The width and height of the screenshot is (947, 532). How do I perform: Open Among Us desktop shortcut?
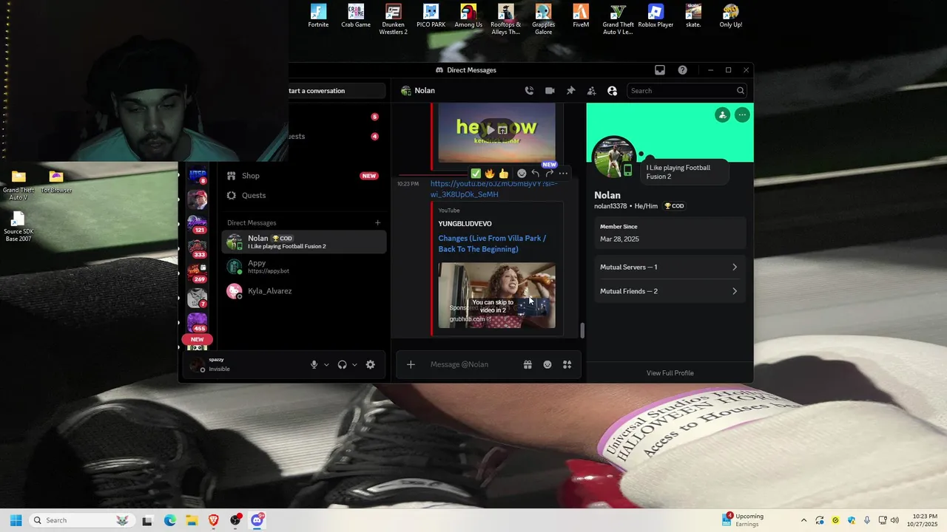tap(468, 16)
